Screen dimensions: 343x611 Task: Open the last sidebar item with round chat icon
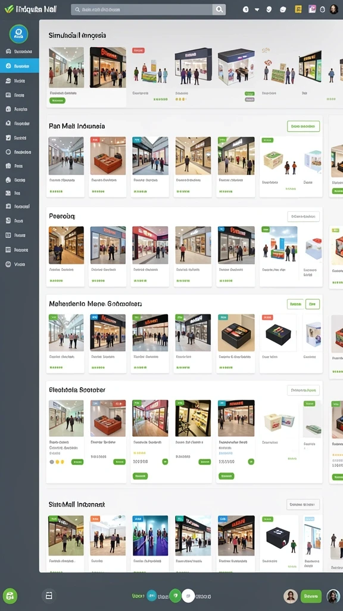click(x=15, y=264)
